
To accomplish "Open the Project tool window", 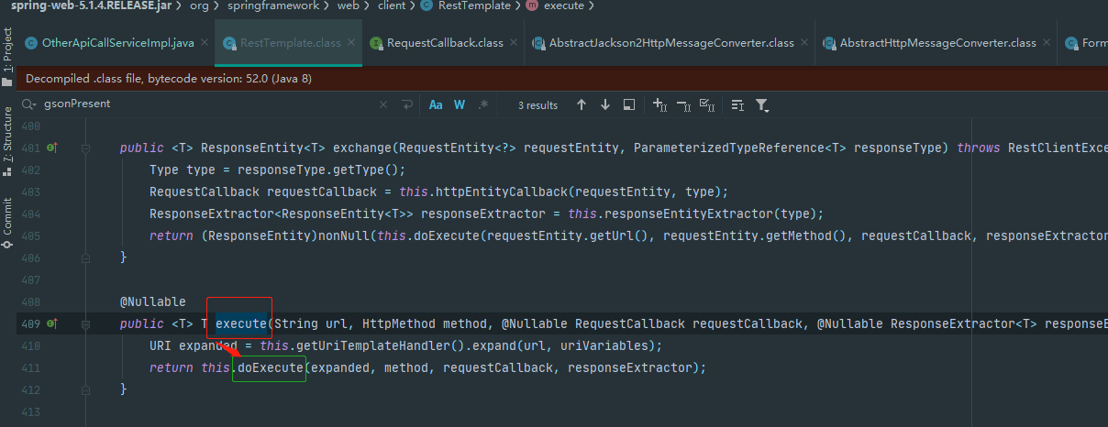I will pyautogui.click(x=7, y=58).
